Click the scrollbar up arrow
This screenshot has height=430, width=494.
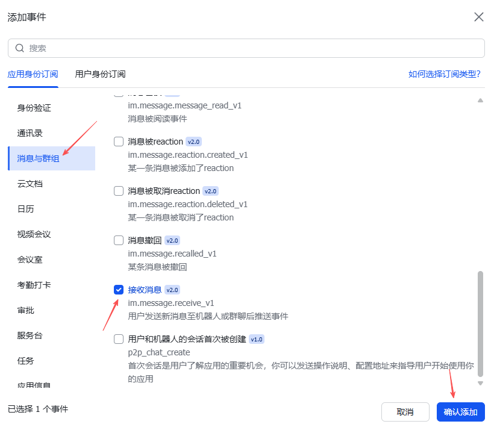480,101
